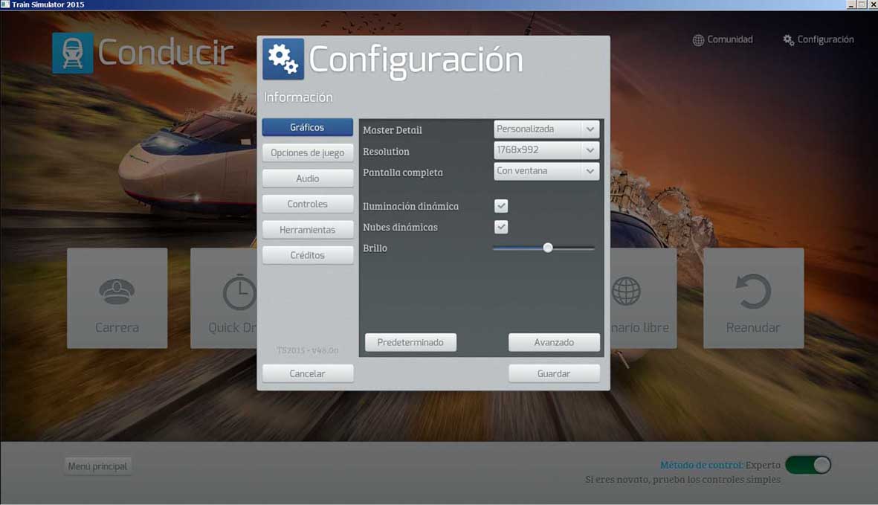This screenshot has height=505, width=878.
Task: Click the Conducir train icon
Action: tap(73, 53)
